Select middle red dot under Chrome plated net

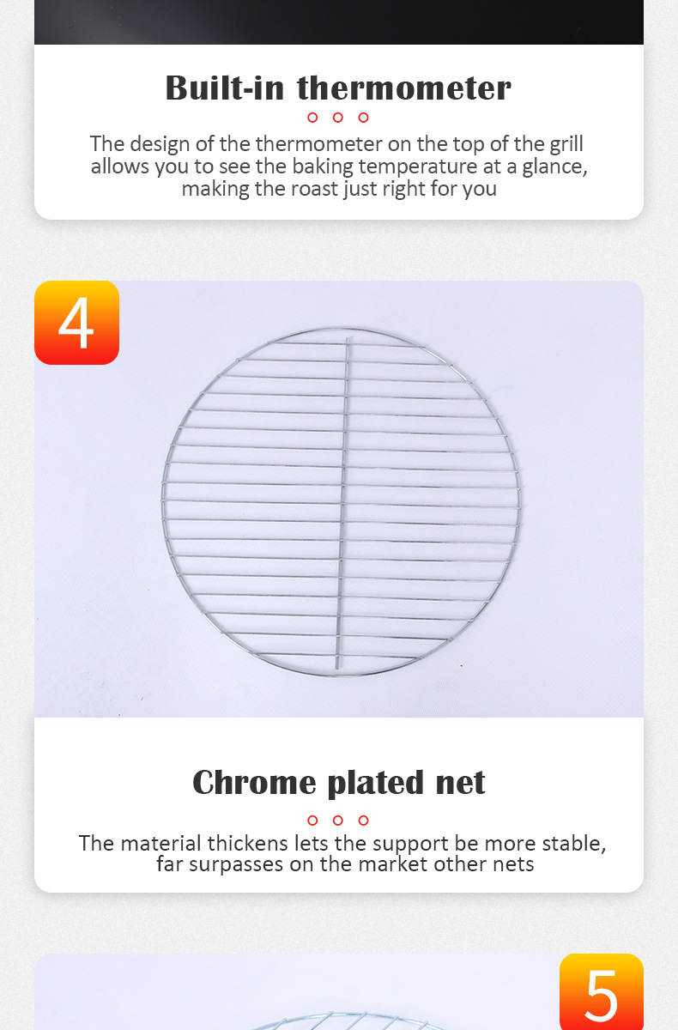point(338,821)
